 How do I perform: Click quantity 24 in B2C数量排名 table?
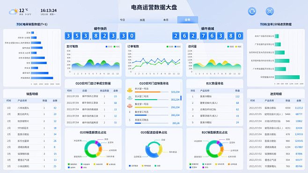tap(237, 123)
